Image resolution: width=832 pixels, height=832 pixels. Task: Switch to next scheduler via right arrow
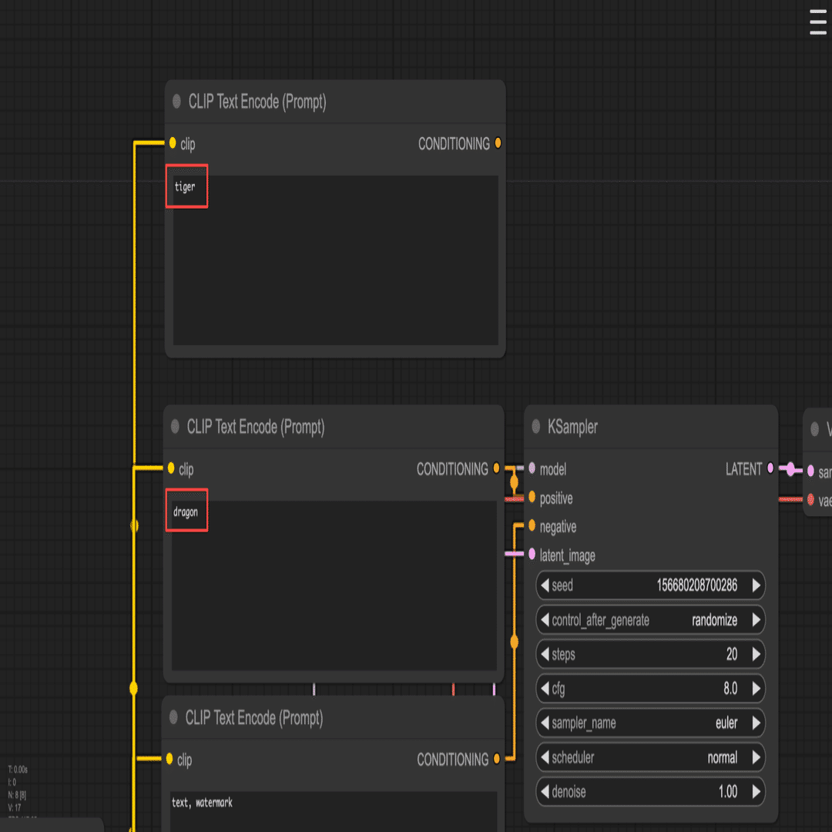click(757, 757)
